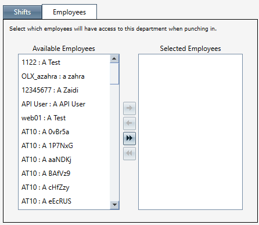Click the move-left single arrow button
259x225 pixels.
[129, 123]
